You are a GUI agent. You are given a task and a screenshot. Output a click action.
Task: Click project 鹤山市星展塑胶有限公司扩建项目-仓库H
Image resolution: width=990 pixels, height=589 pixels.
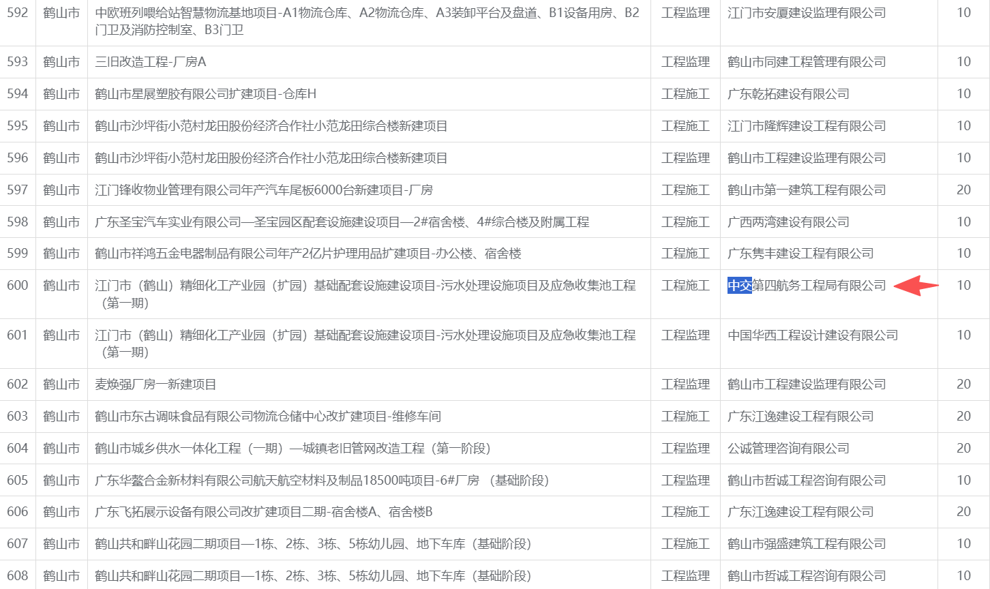click(205, 94)
